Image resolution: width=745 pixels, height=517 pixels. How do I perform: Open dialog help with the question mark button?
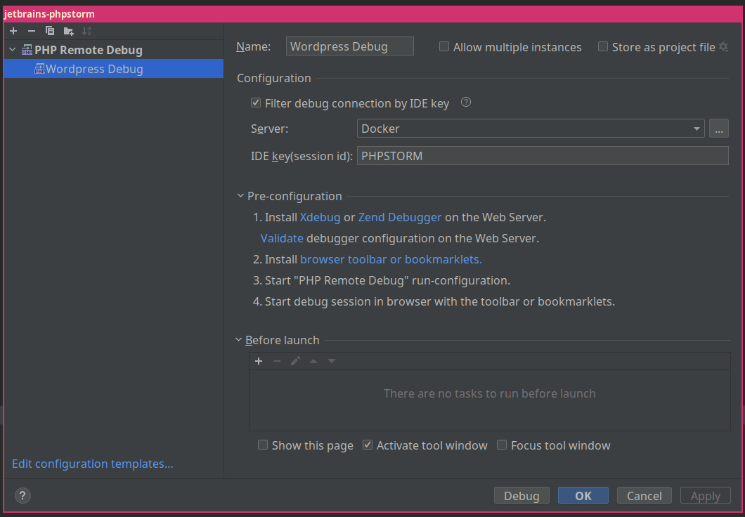click(x=22, y=496)
